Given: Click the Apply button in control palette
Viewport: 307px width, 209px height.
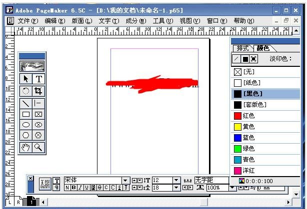Looking at the screenshot, I should click(x=45, y=184).
